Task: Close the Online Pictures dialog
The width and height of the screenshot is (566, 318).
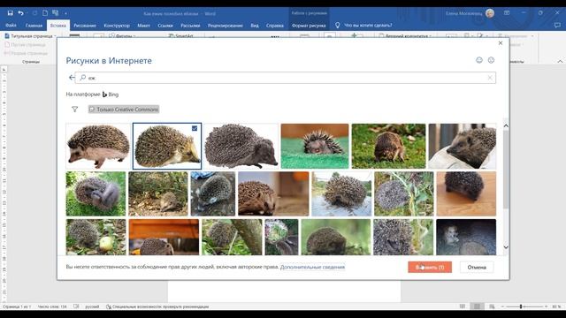Action: pyautogui.click(x=501, y=43)
